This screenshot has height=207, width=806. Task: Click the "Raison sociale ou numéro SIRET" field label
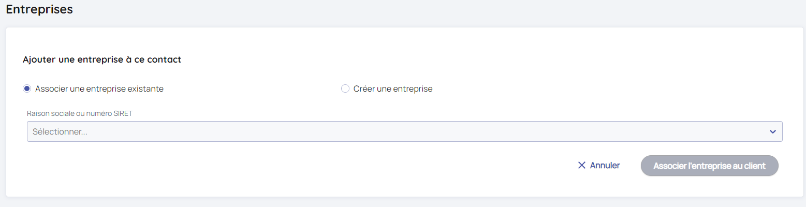(x=80, y=113)
